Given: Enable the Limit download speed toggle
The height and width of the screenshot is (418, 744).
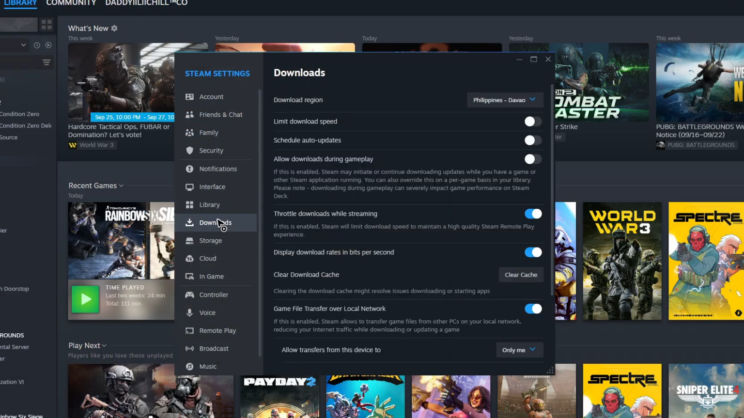Looking at the screenshot, I should coord(533,122).
